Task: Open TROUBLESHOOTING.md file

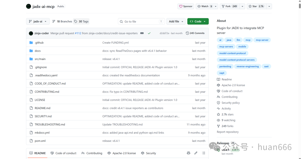Action: (x=50, y=124)
